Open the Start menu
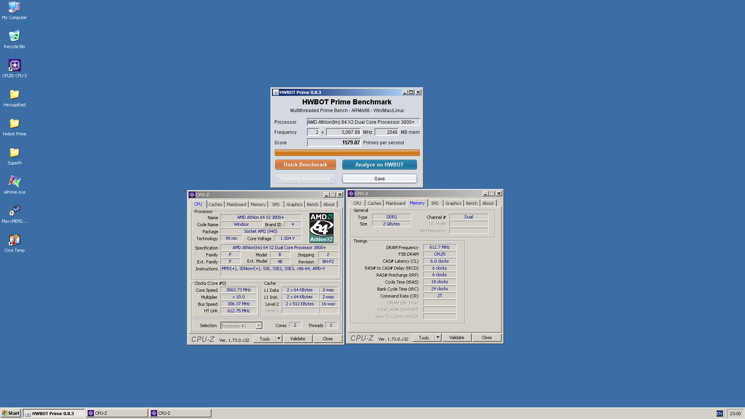Screen dimensions: 745x419 click(10, 413)
